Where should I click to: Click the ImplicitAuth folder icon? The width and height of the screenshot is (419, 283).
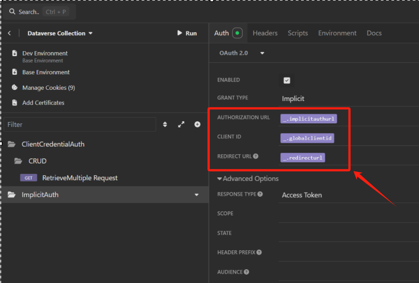[x=12, y=195]
